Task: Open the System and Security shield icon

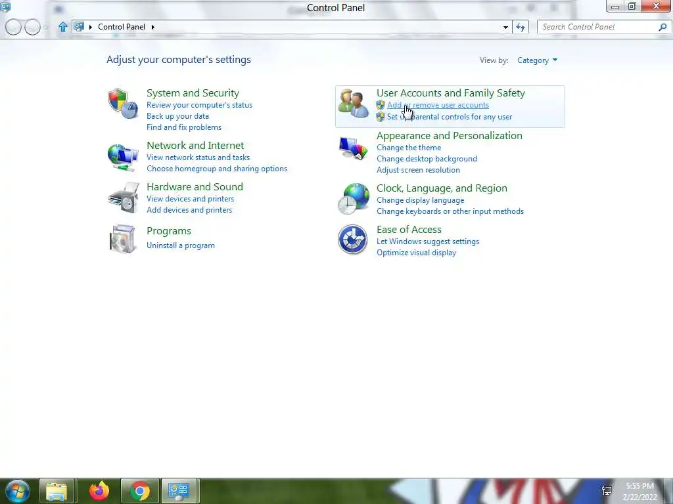Action: (x=123, y=103)
